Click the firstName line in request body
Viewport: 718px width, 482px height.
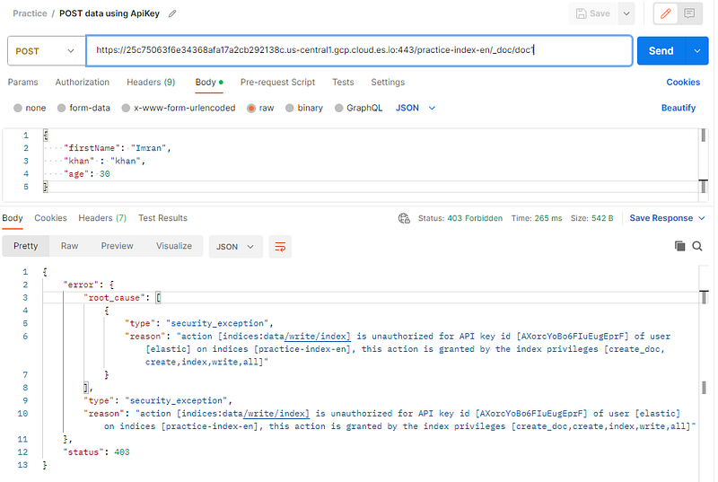click(117, 148)
